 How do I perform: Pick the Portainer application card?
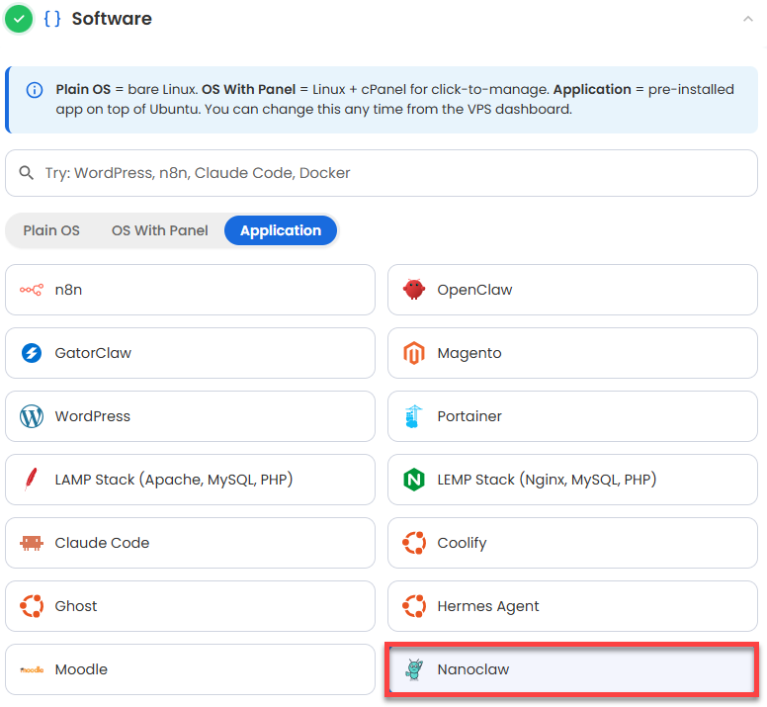(x=573, y=416)
